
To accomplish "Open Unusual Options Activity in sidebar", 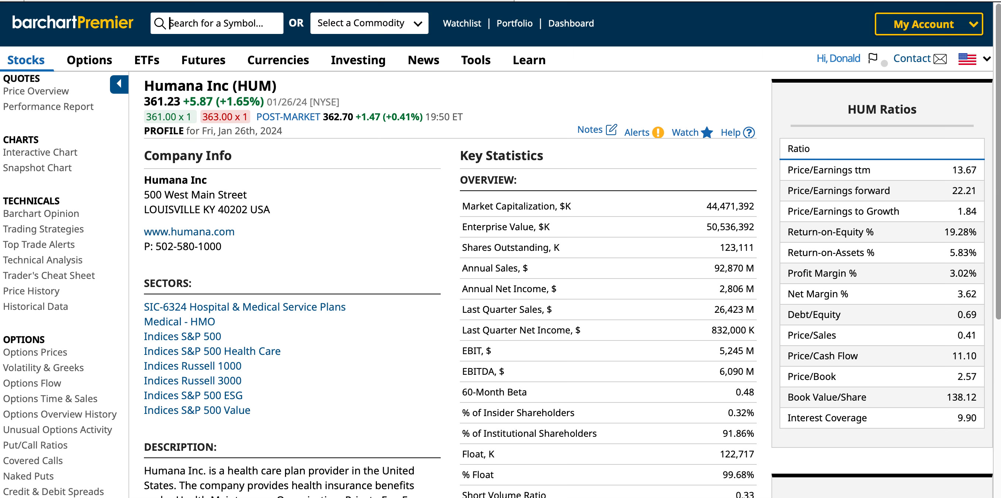I will [x=58, y=430].
